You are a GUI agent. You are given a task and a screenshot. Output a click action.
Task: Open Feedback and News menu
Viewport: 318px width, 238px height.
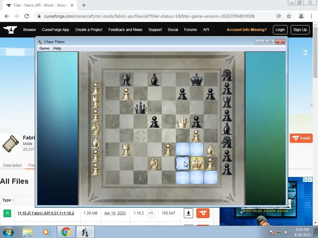tap(125, 29)
